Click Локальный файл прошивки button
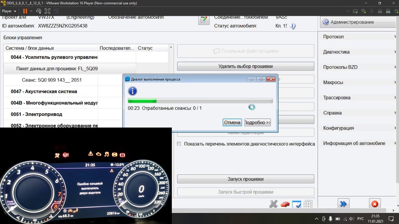Image resolution: width=399 pixels, height=224 pixels. coord(246,51)
